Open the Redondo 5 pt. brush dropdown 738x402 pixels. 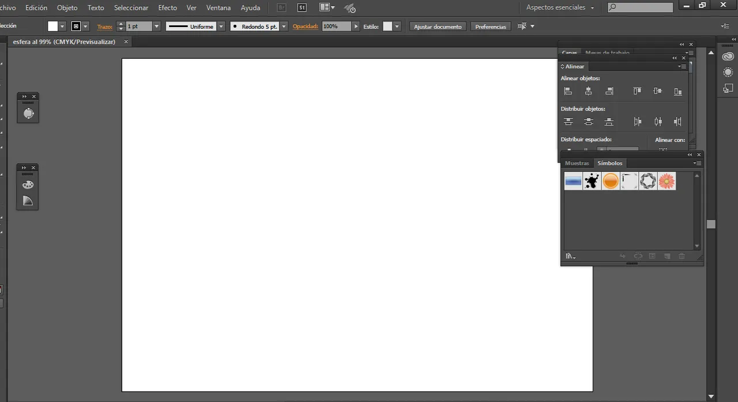(284, 27)
